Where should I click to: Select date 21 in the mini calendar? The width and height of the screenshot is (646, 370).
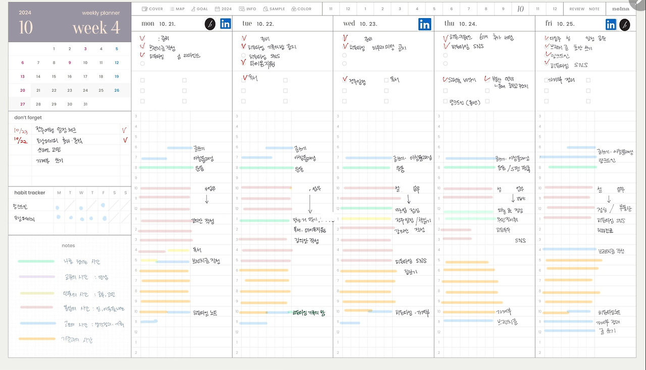pyautogui.click(x=38, y=91)
